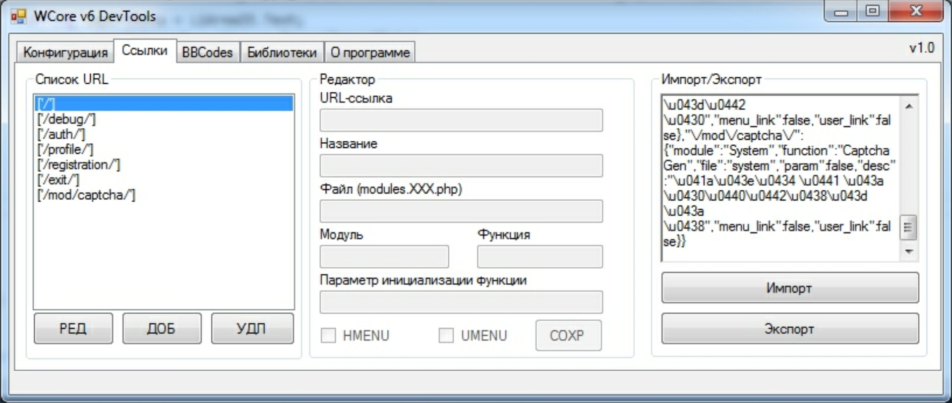Open the Библиотеки tab
Screen dimensions: 952x403
pos(282,53)
